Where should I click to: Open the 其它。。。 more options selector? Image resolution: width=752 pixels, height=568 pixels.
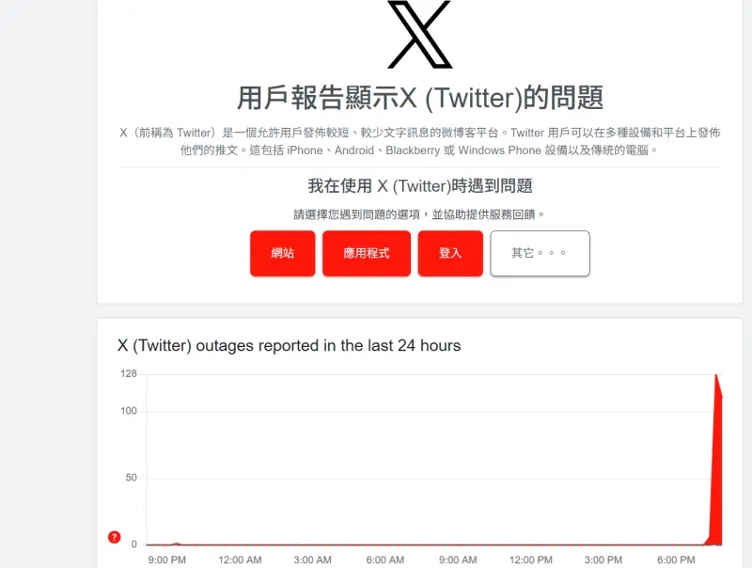coord(540,253)
